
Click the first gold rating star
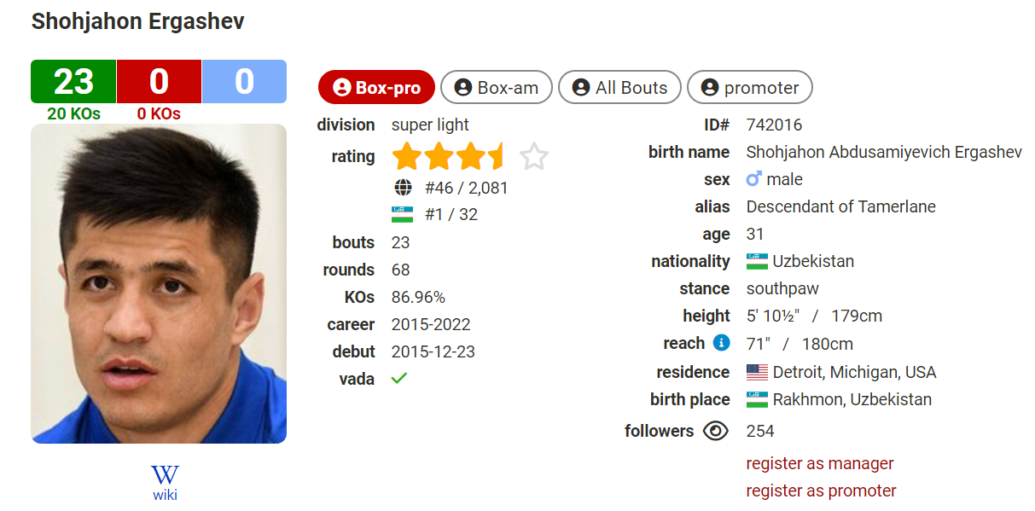click(406, 157)
